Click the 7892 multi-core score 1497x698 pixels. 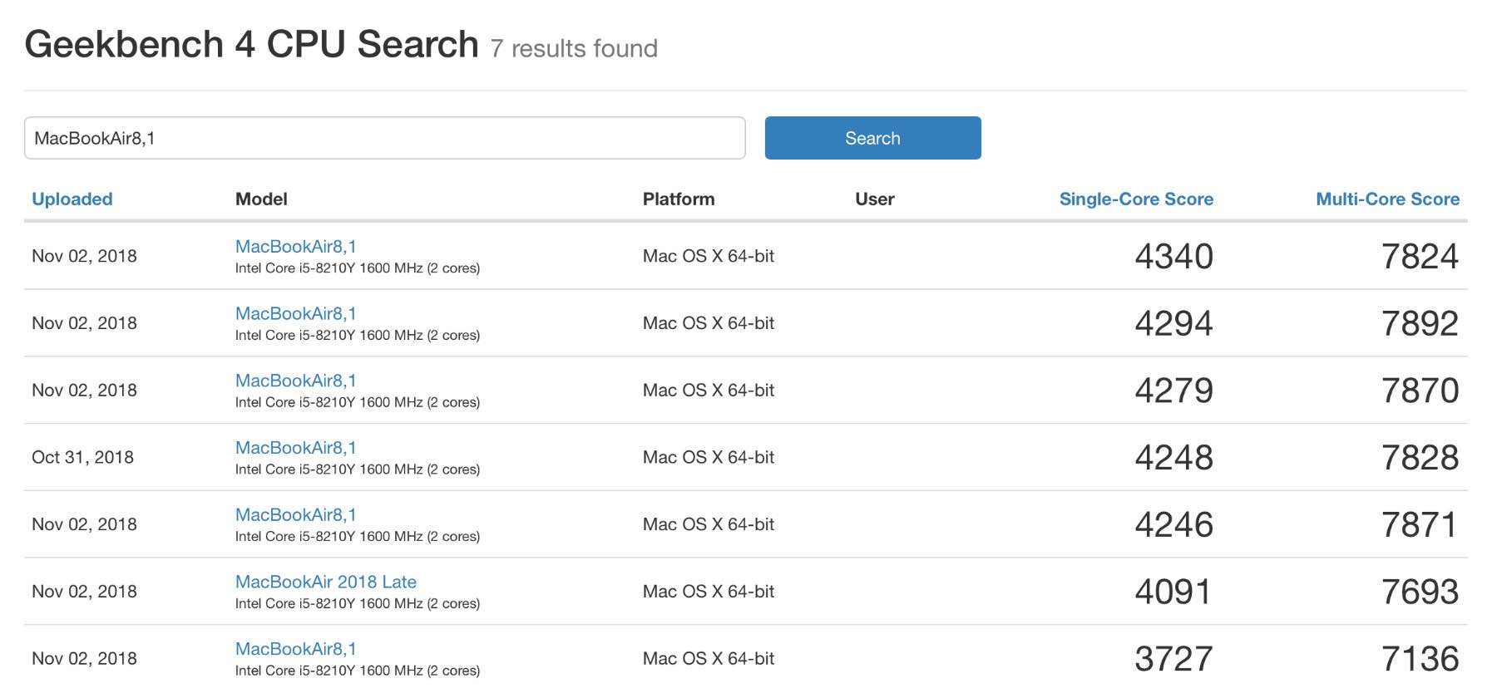[1420, 323]
